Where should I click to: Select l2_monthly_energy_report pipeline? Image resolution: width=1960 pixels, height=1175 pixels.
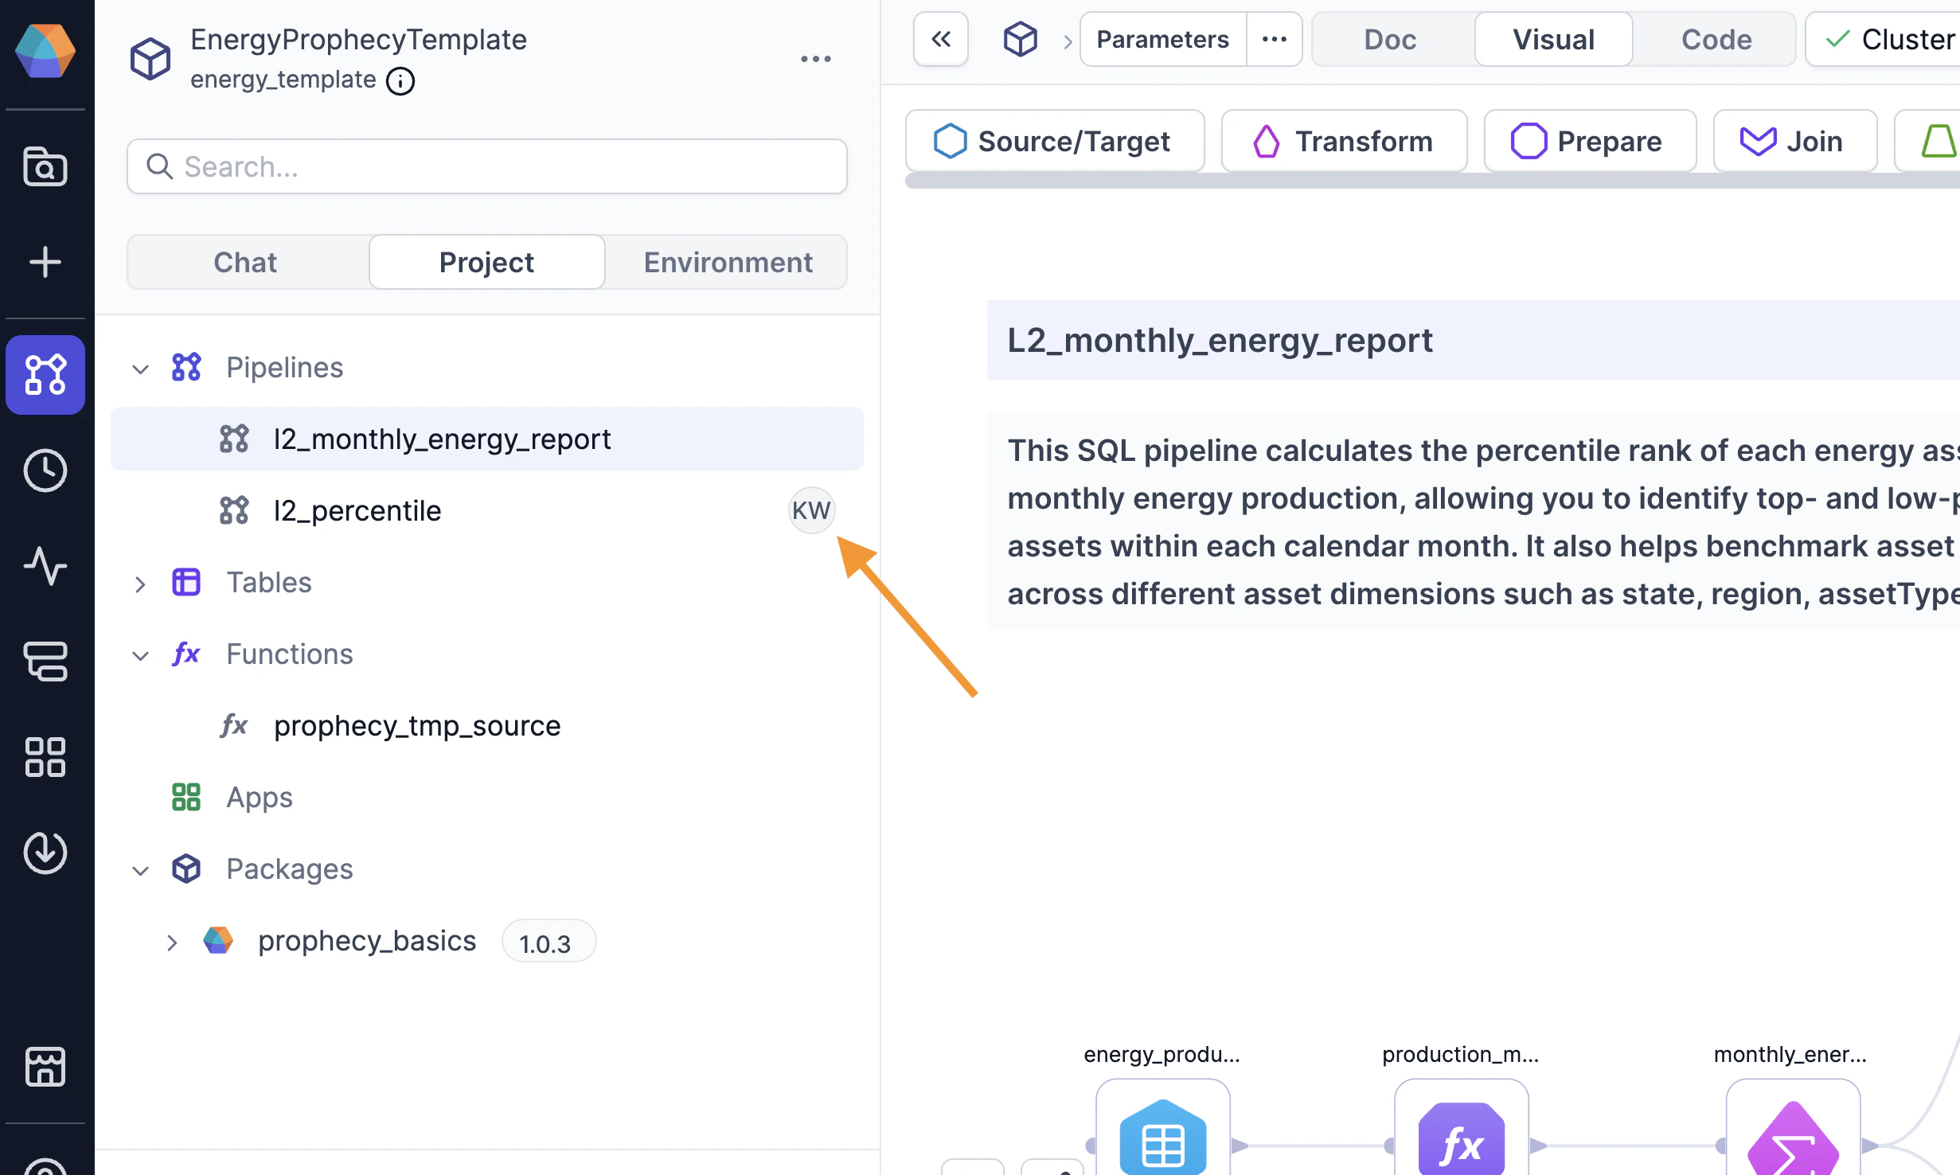(x=486, y=439)
